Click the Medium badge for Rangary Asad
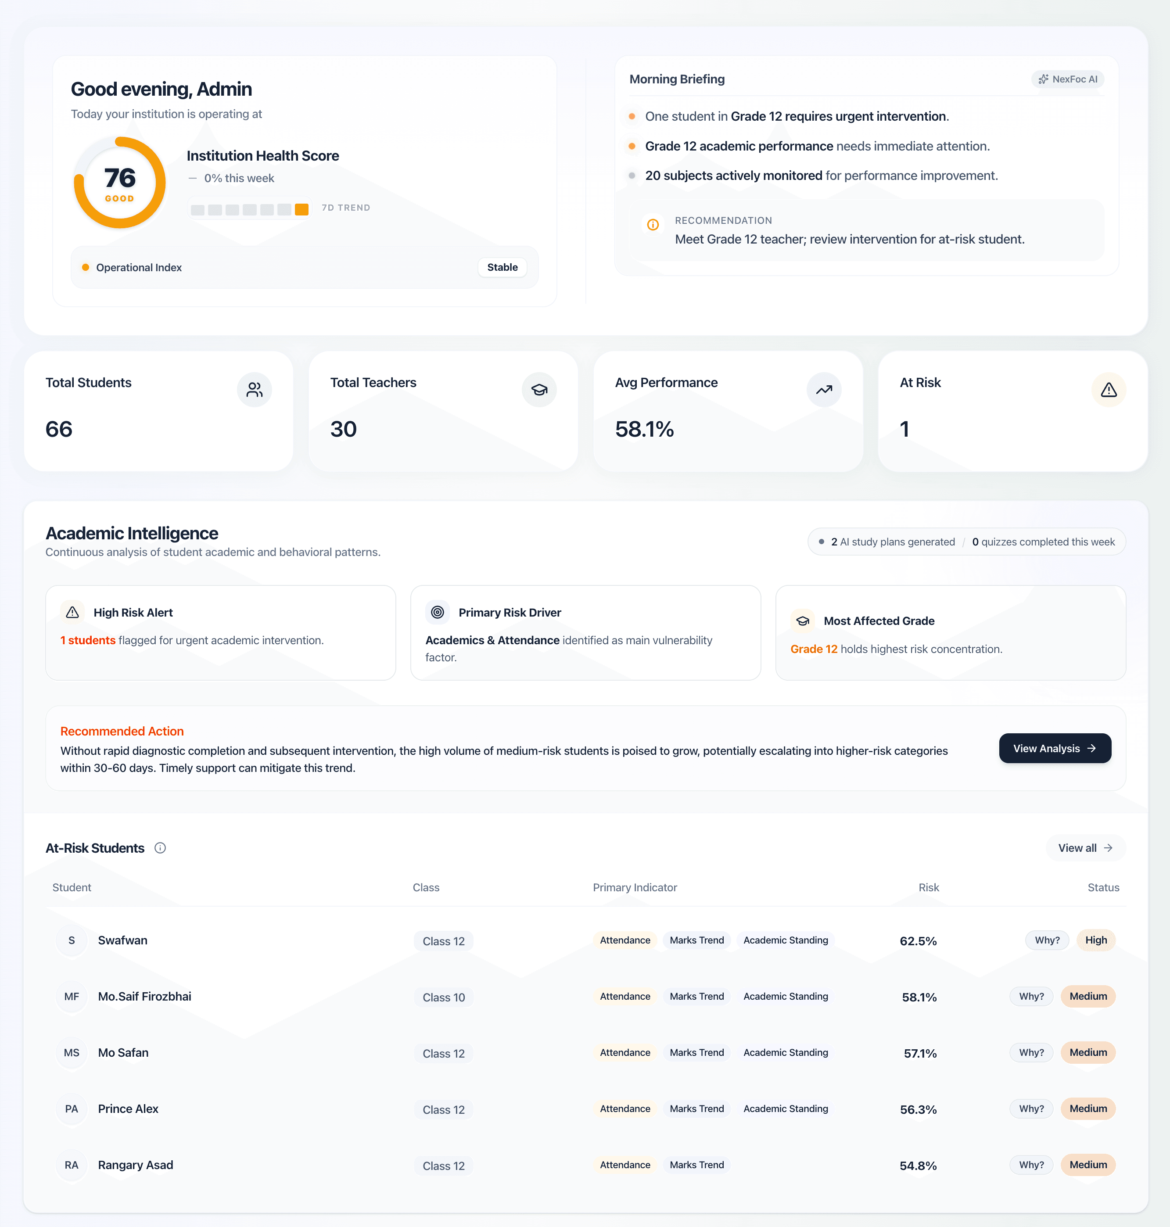 (x=1088, y=1165)
